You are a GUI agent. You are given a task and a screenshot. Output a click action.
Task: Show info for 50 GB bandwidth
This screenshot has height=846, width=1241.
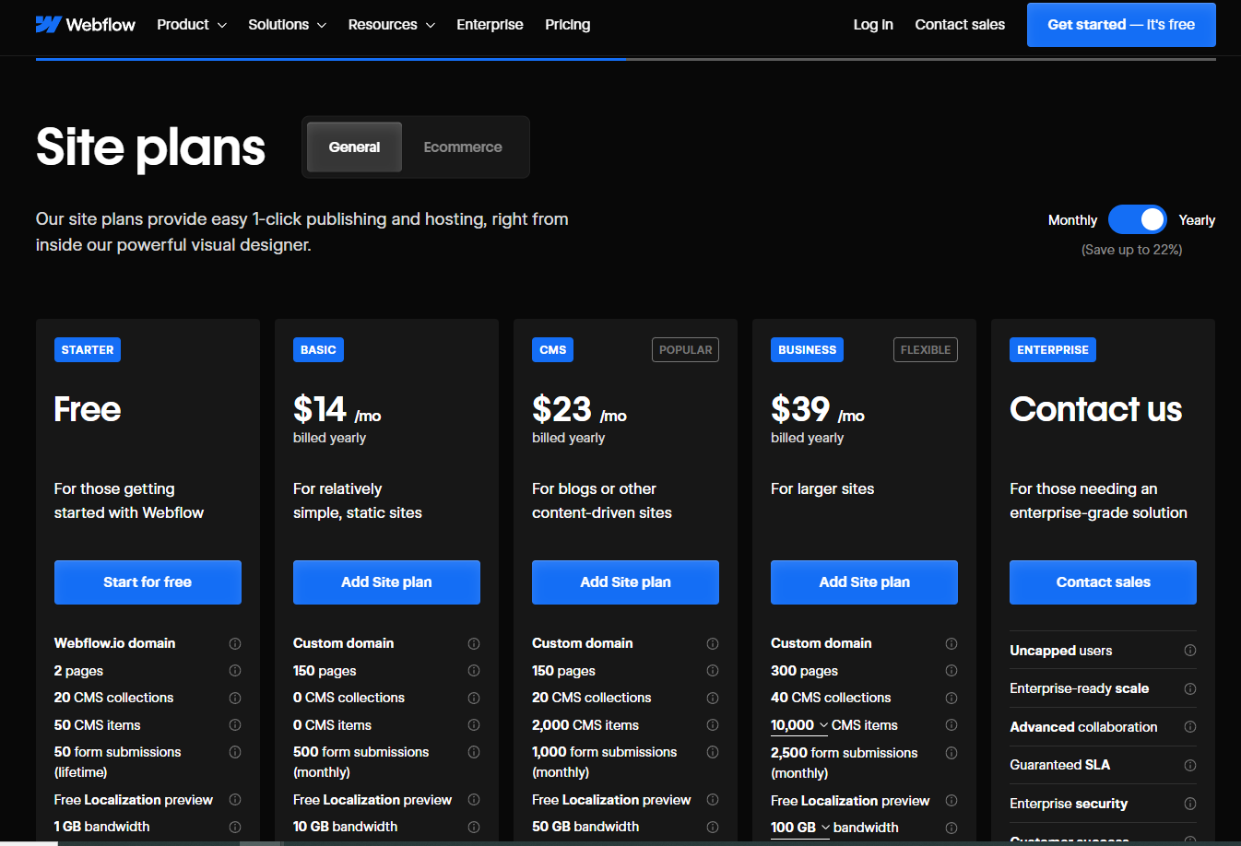713,827
